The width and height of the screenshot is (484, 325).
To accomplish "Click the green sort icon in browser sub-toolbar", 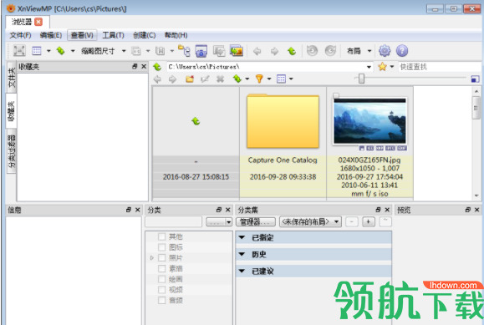I will (x=237, y=79).
